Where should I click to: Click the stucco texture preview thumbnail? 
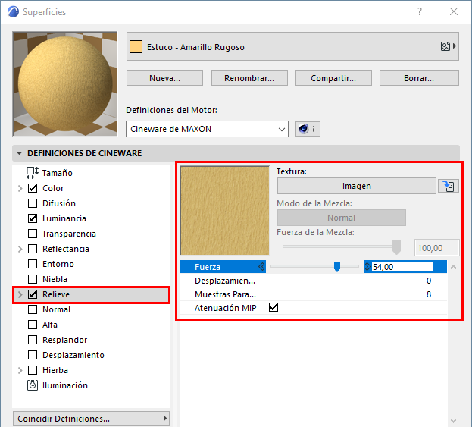point(224,211)
